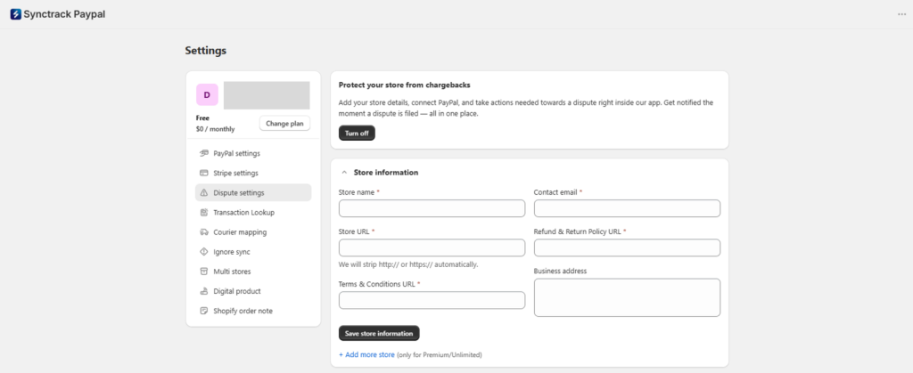The height and width of the screenshot is (373, 913).
Task: Open Stripe settings menu item
Action: pos(253,173)
